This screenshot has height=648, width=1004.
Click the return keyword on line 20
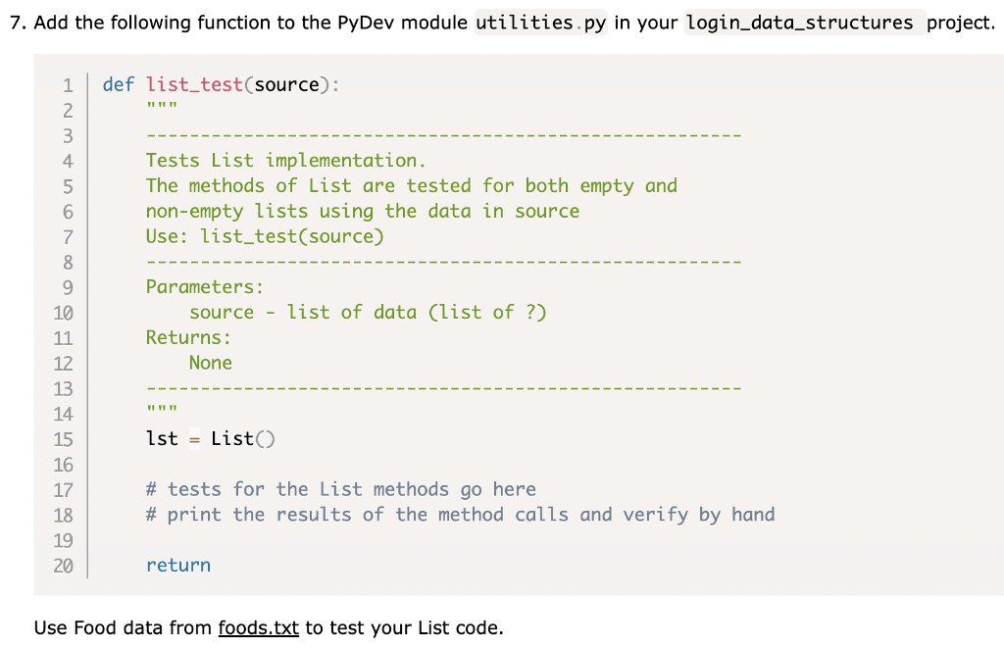point(178,566)
